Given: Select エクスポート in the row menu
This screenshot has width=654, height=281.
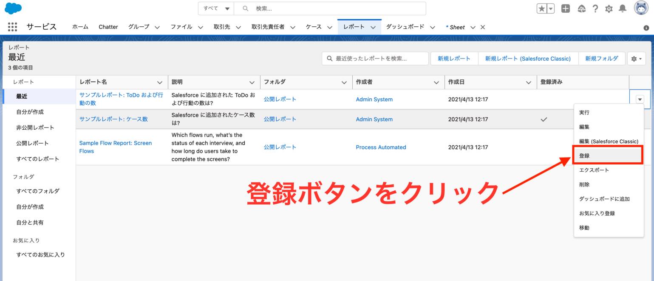Looking at the screenshot, I should (x=609, y=170).
